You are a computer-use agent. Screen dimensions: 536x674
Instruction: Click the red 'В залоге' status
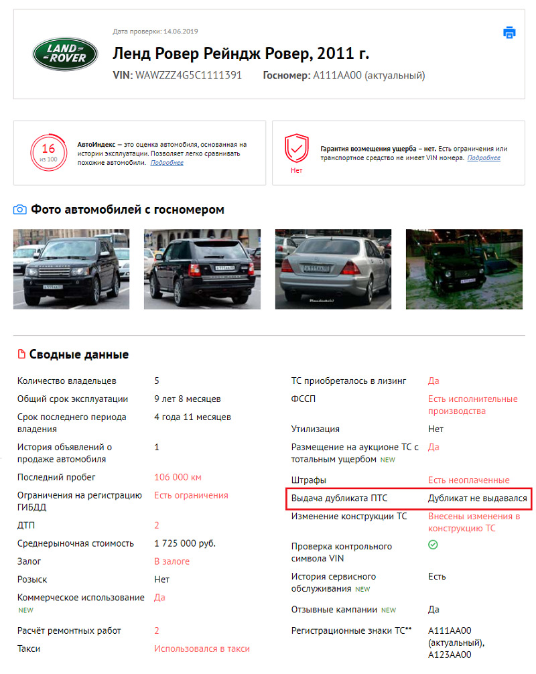point(172,561)
